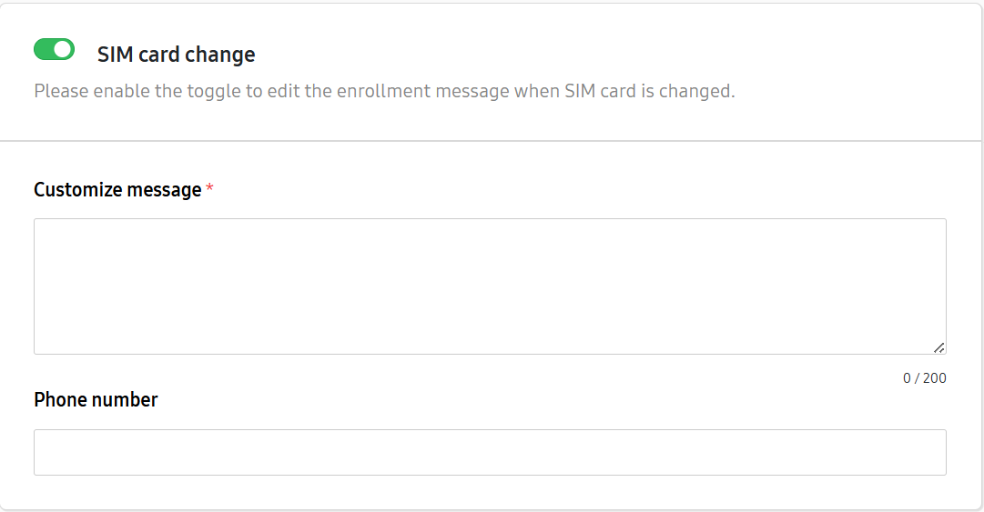The image size is (984, 512).
Task: Click the 0 / 200 character counter
Action: 924,378
